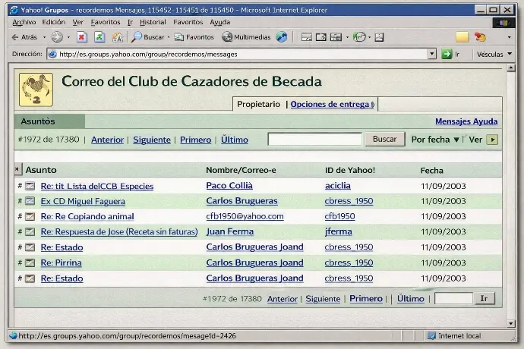
Task: Click the top Anterior link
Action: coord(107,140)
